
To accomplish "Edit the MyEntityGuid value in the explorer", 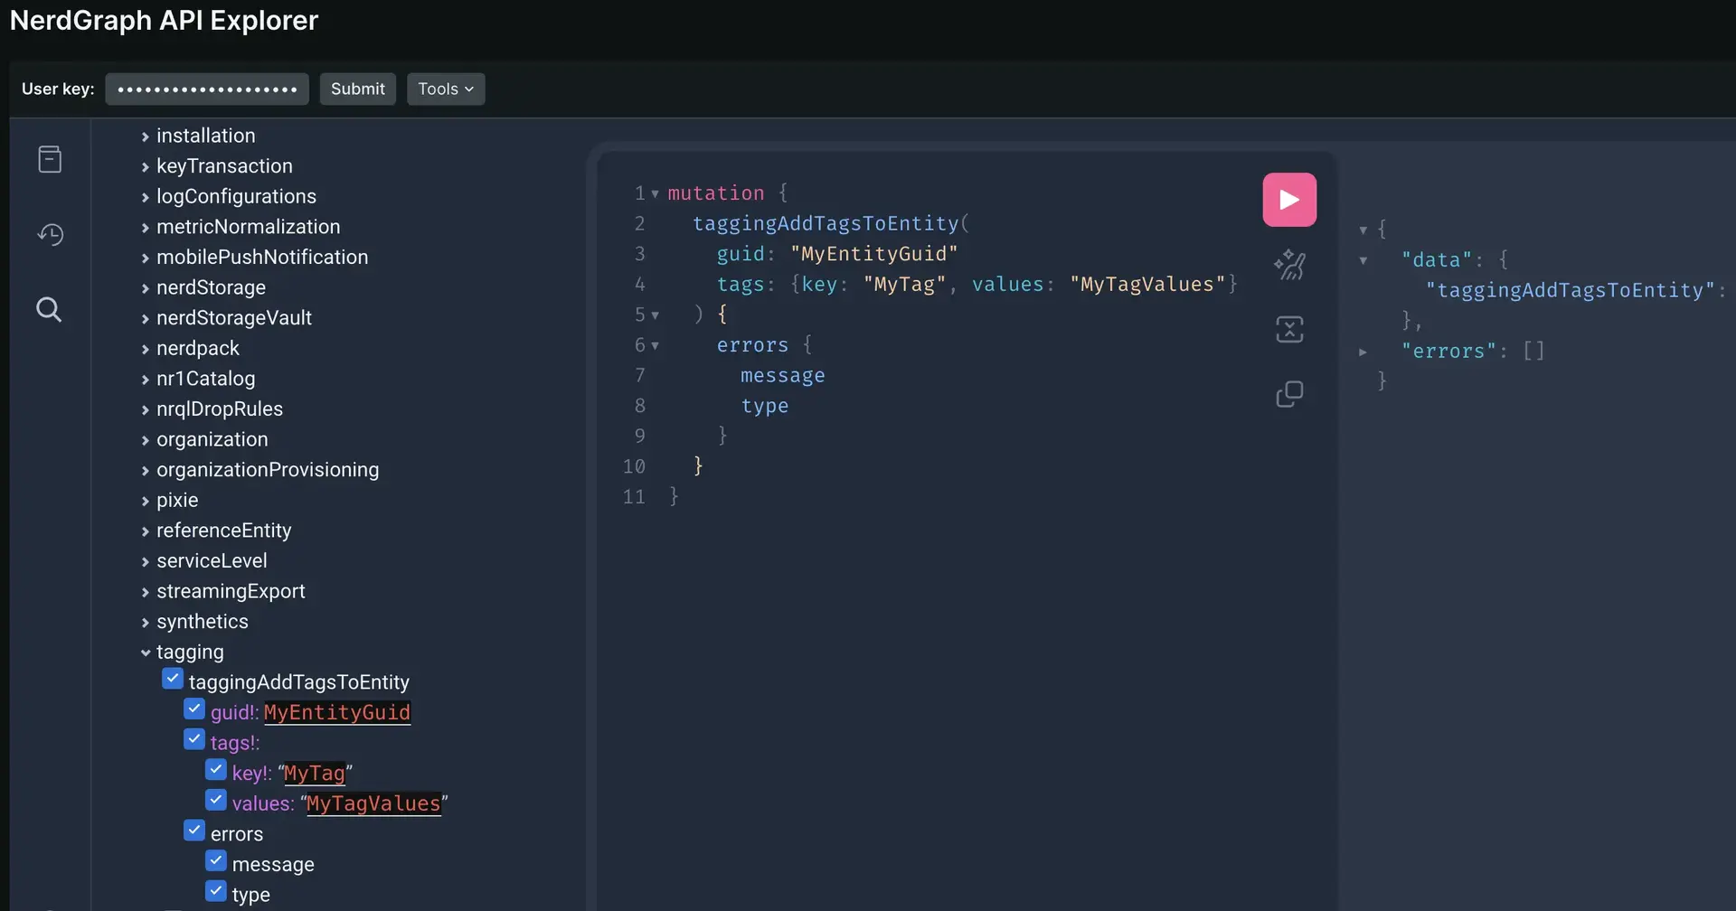I will pos(336,712).
